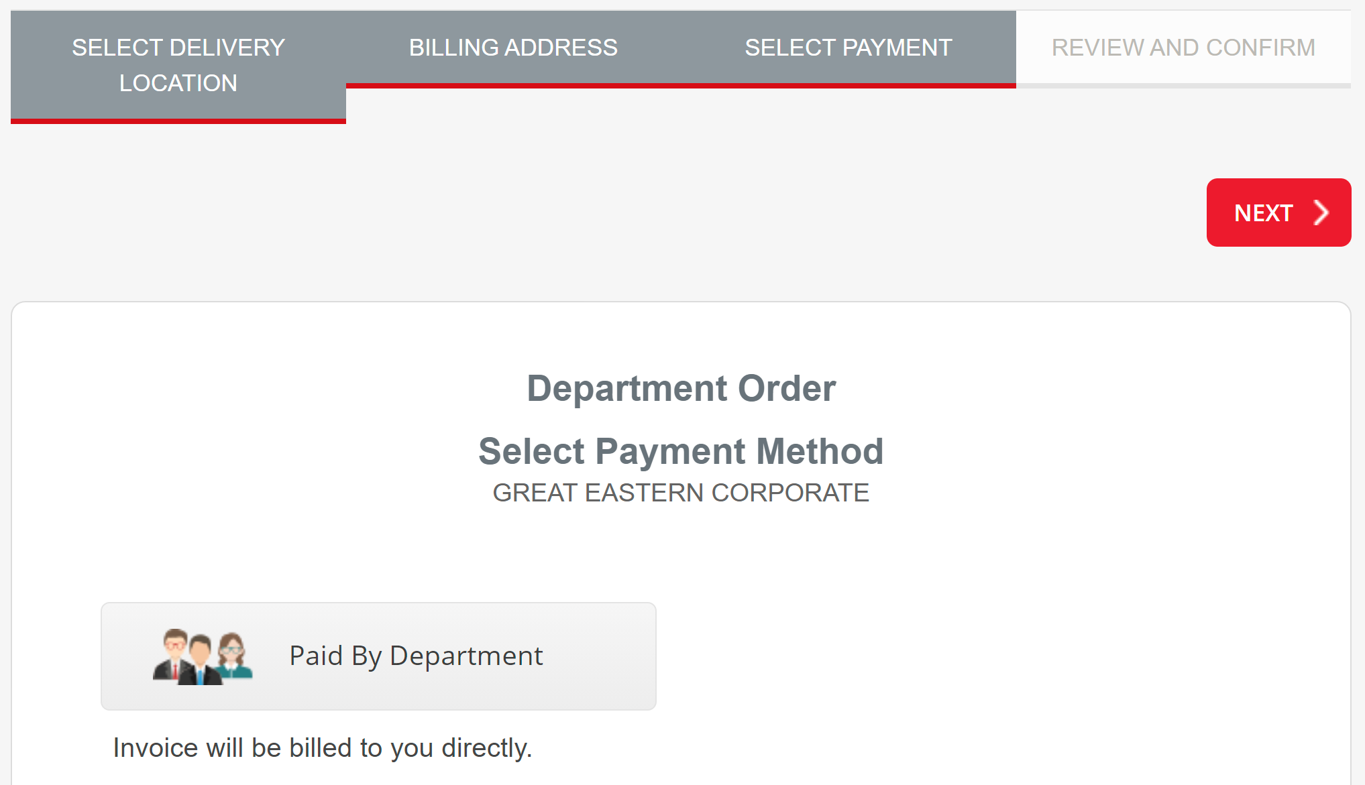Screen dimensions: 1365x785
Task: Click the three-people department icon
Action: (x=203, y=656)
